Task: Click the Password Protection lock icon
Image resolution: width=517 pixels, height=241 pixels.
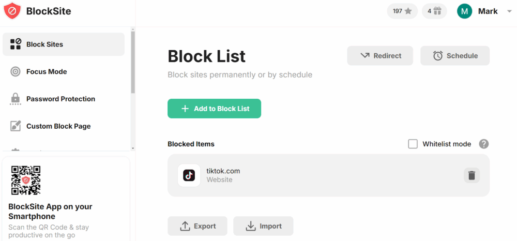Action: 16,99
